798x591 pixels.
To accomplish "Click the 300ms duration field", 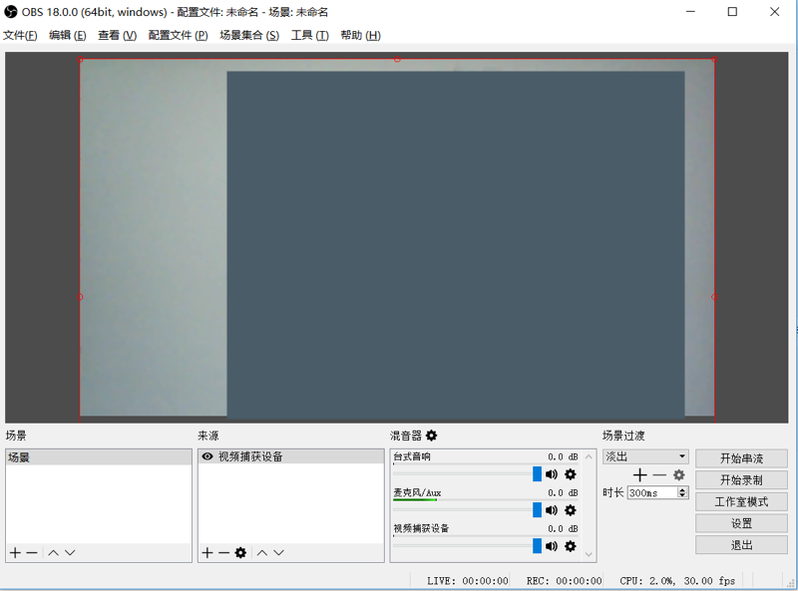I will point(652,493).
